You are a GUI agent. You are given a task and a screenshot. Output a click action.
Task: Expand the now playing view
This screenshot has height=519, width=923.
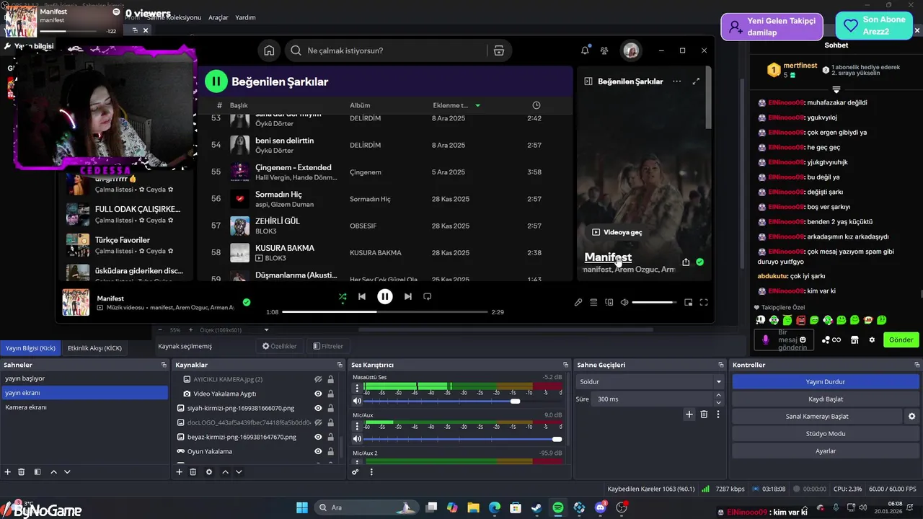[x=696, y=81]
